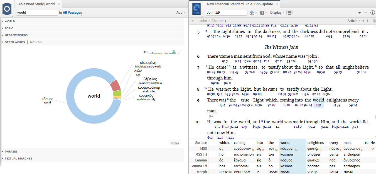The height and width of the screenshot is (174, 376).
Task: Click 'The Witness John' heading
Action: [x=281, y=47]
